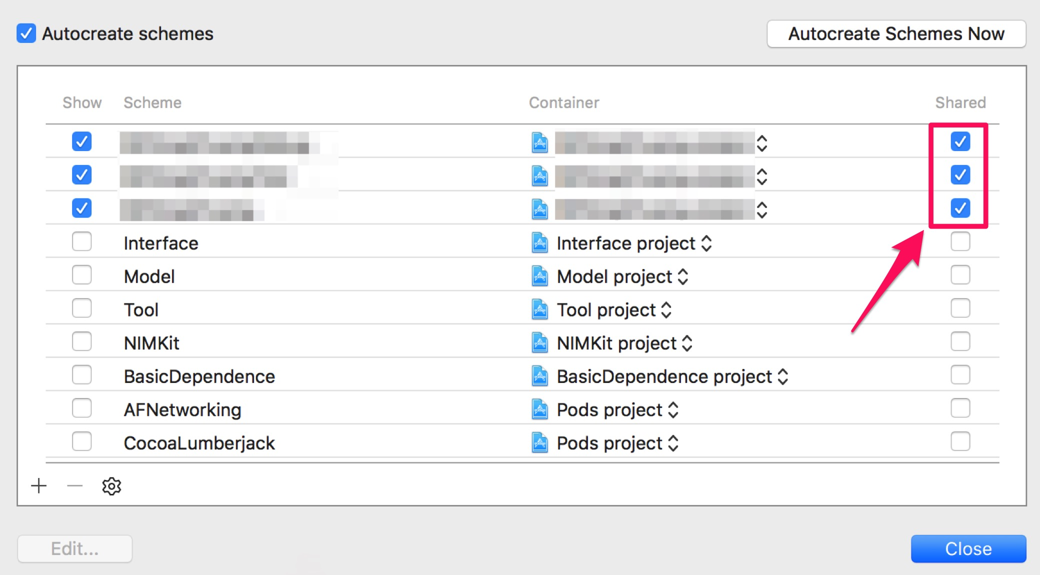Image resolution: width=1040 pixels, height=575 pixels.
Task: Open the Interface project container dropdown
Action: (706, 243)
